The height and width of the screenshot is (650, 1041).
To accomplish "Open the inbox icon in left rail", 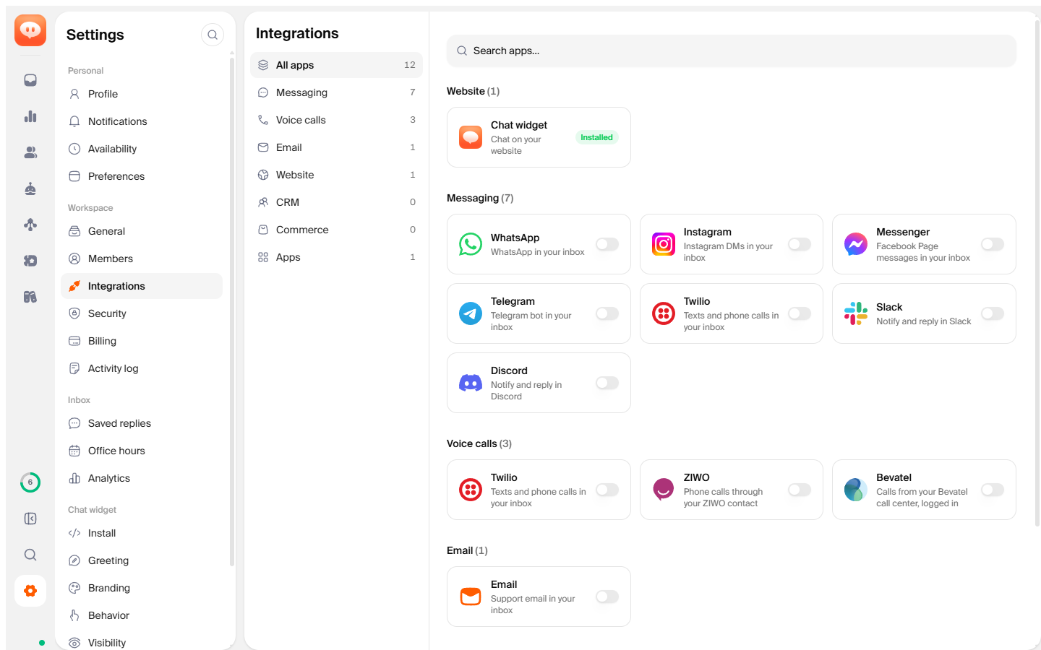I will (30, 80).
